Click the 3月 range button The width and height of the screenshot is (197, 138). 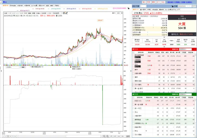[111, 136]
